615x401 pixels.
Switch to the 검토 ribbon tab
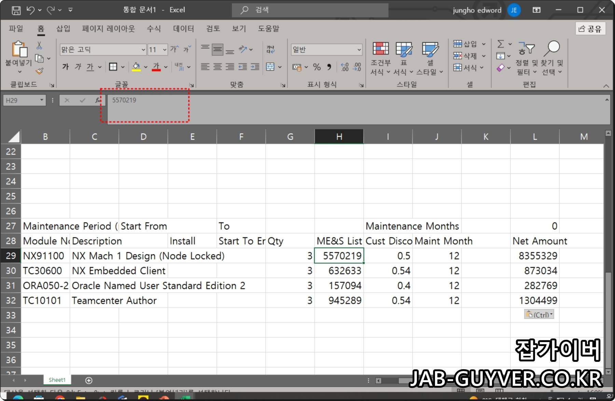click(213, 29)
